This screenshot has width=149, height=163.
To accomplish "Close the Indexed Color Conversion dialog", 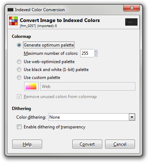I will pos(132,8).
